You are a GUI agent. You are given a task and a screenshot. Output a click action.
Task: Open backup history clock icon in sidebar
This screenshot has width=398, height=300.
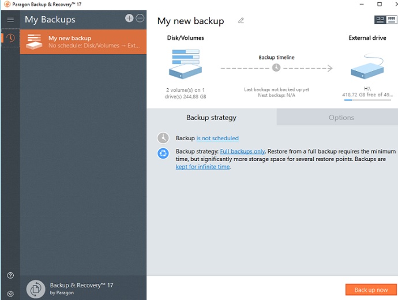coord(10,38)
